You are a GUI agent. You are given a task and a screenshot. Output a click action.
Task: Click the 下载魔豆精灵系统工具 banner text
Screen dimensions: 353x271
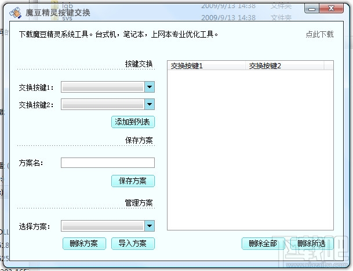(118, 34)
